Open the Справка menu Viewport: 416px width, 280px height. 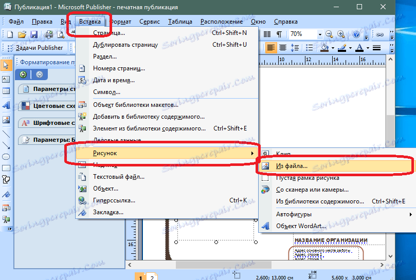click(x=285, y=22)
